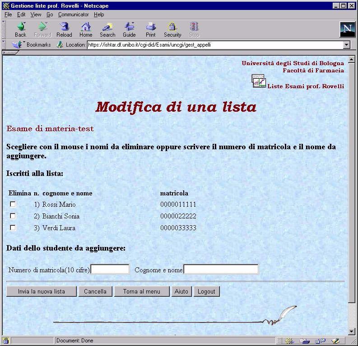Open the File menu

[8, 14]
